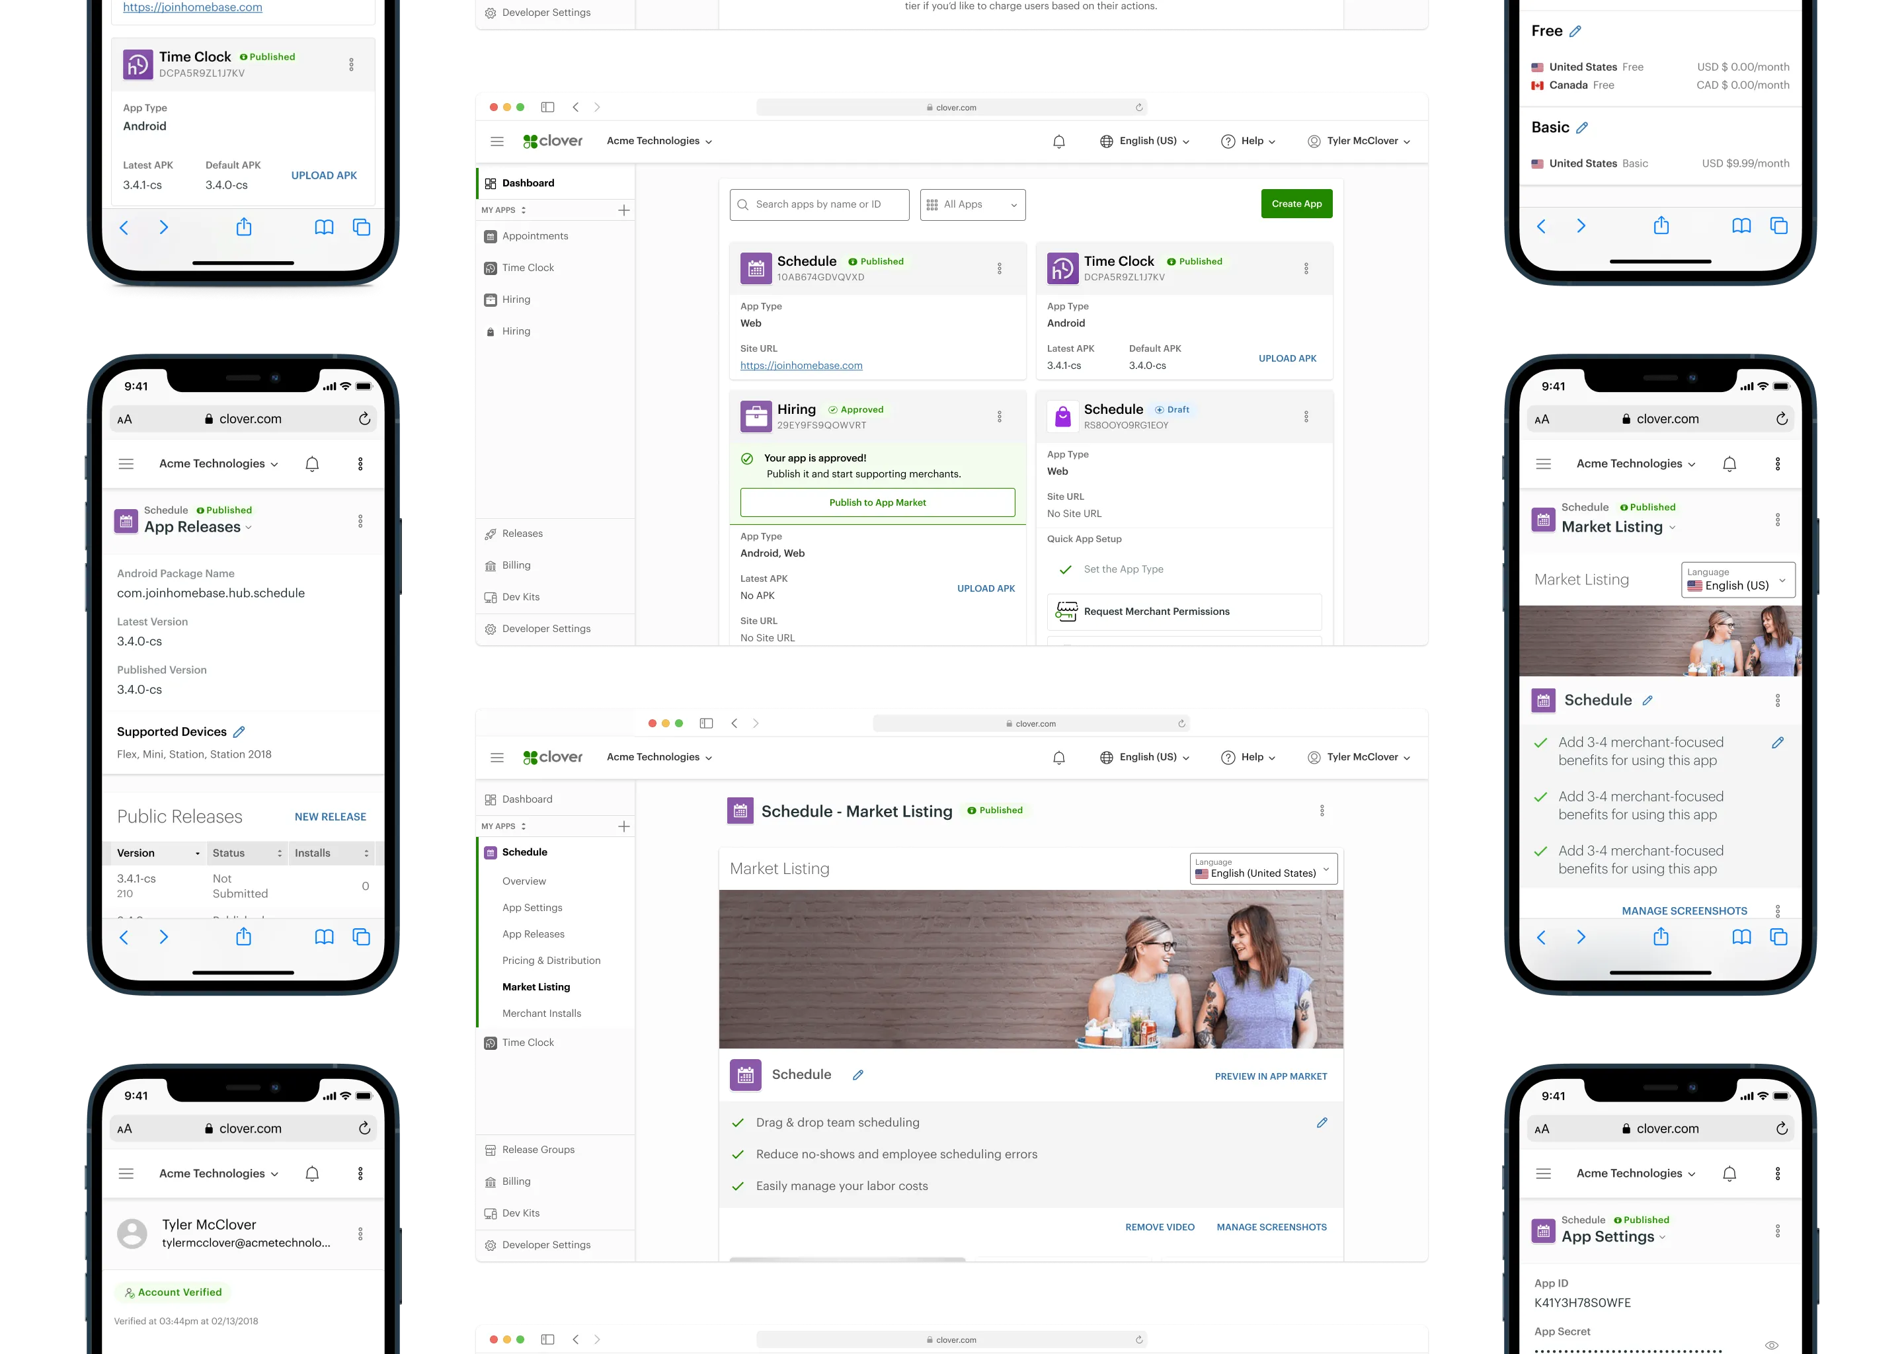Image resolution: width=1904 pixels, height=1354 pixels.
Task: Click the plus icon beside MY APPS in dashboard window
Action: point(623,210)
